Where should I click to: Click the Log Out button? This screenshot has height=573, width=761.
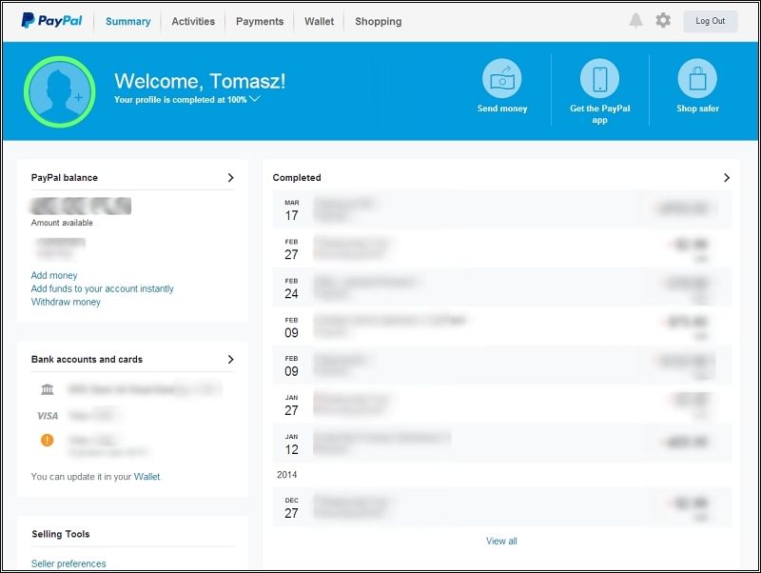click(x=711, y=21)
